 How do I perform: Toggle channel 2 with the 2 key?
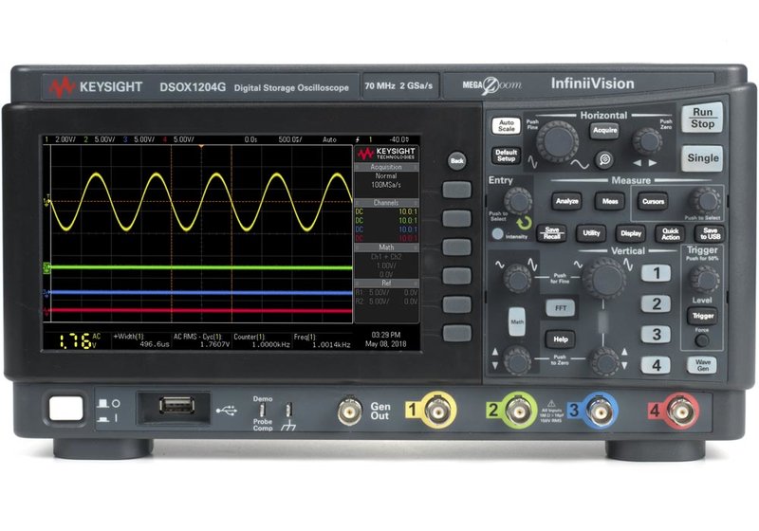pos(656,303)
